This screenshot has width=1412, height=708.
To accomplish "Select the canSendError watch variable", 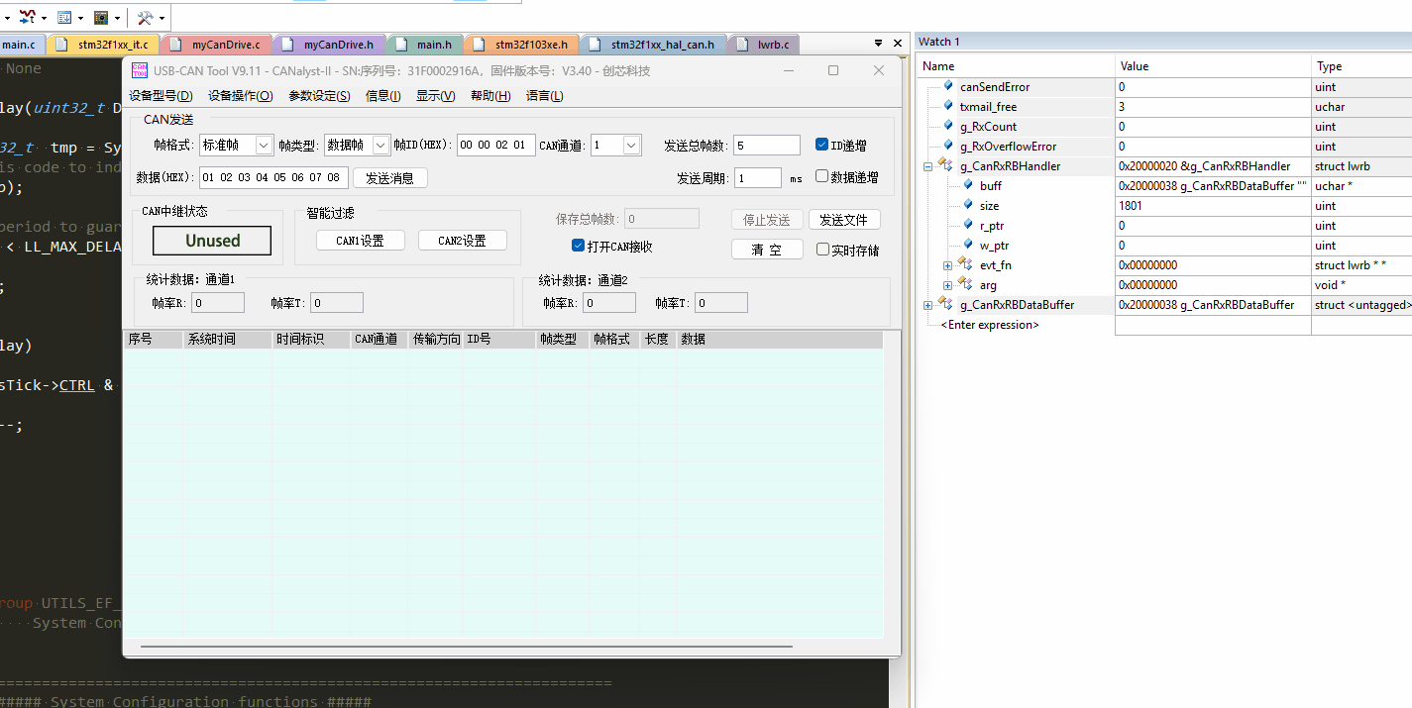I will [995, 87].
